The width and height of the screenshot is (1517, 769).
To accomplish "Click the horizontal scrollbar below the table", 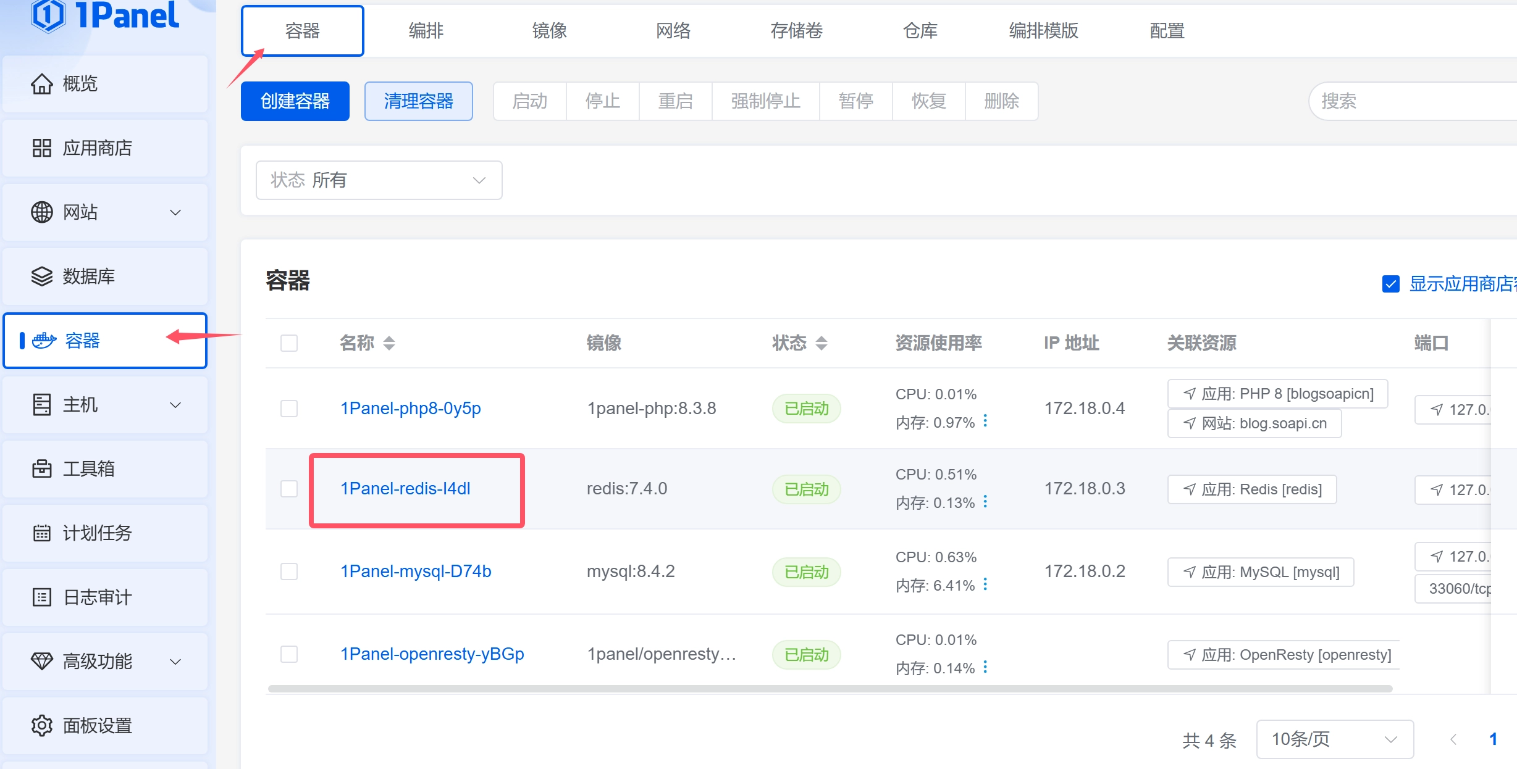I will click(x=830, y=689).
